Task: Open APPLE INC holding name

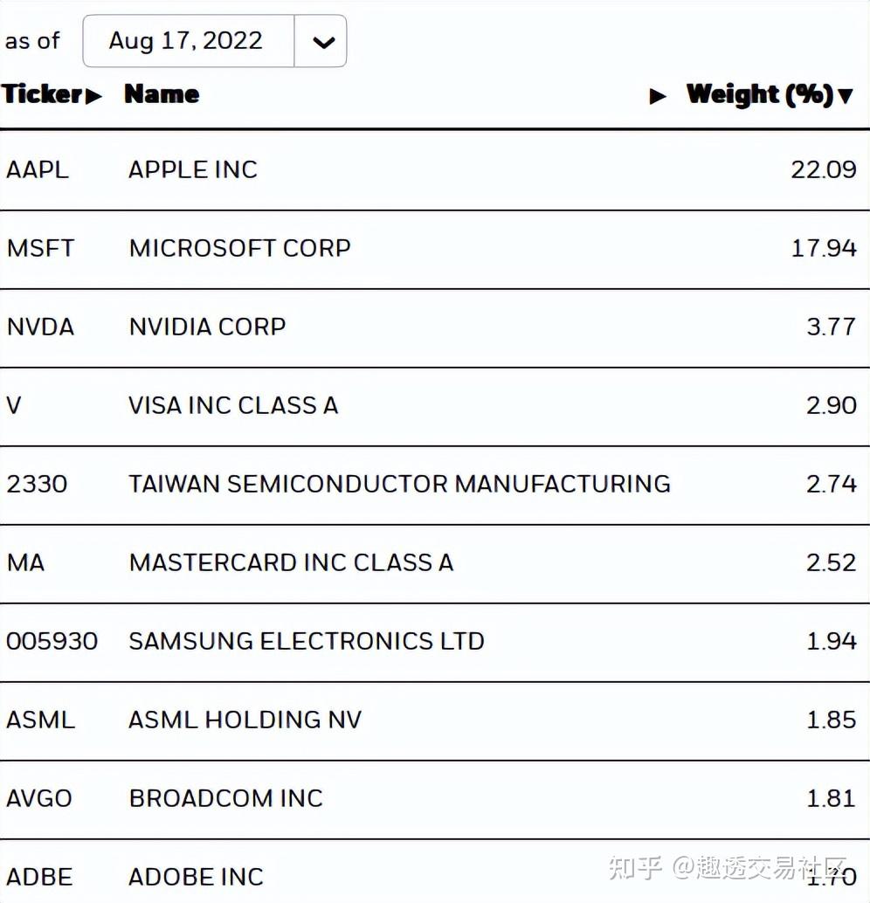Action: coord(193,169)
